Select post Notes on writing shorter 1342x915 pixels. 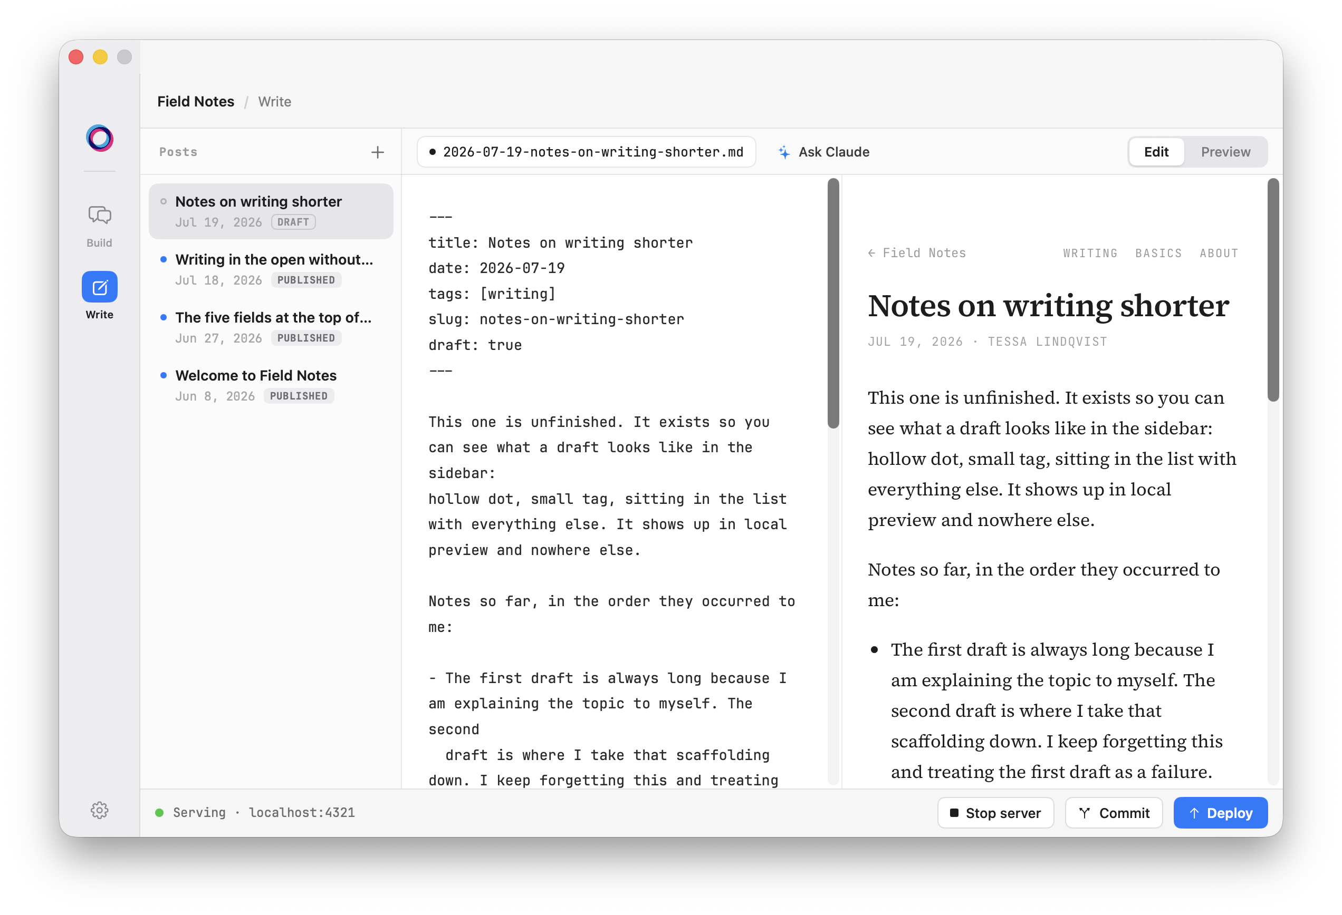pyautogui.click(x=271, y=211)
